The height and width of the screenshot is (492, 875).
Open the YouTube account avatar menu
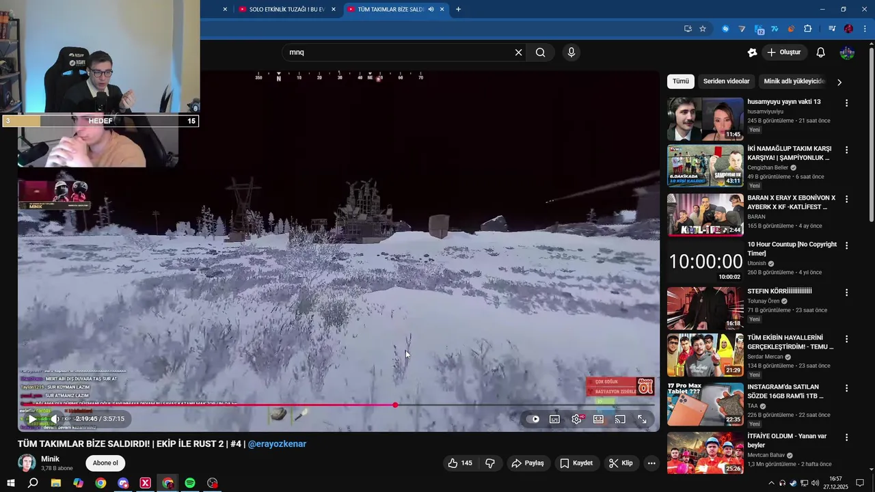[x=847, y=53]
